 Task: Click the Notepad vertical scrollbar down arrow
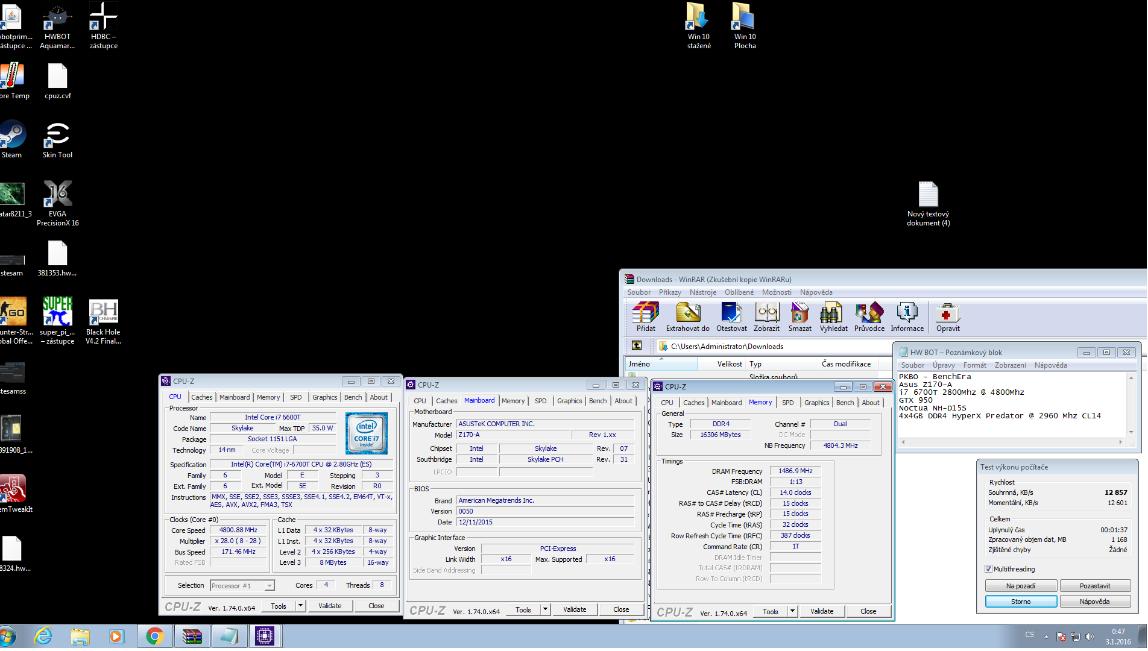tap(1131, 432)
